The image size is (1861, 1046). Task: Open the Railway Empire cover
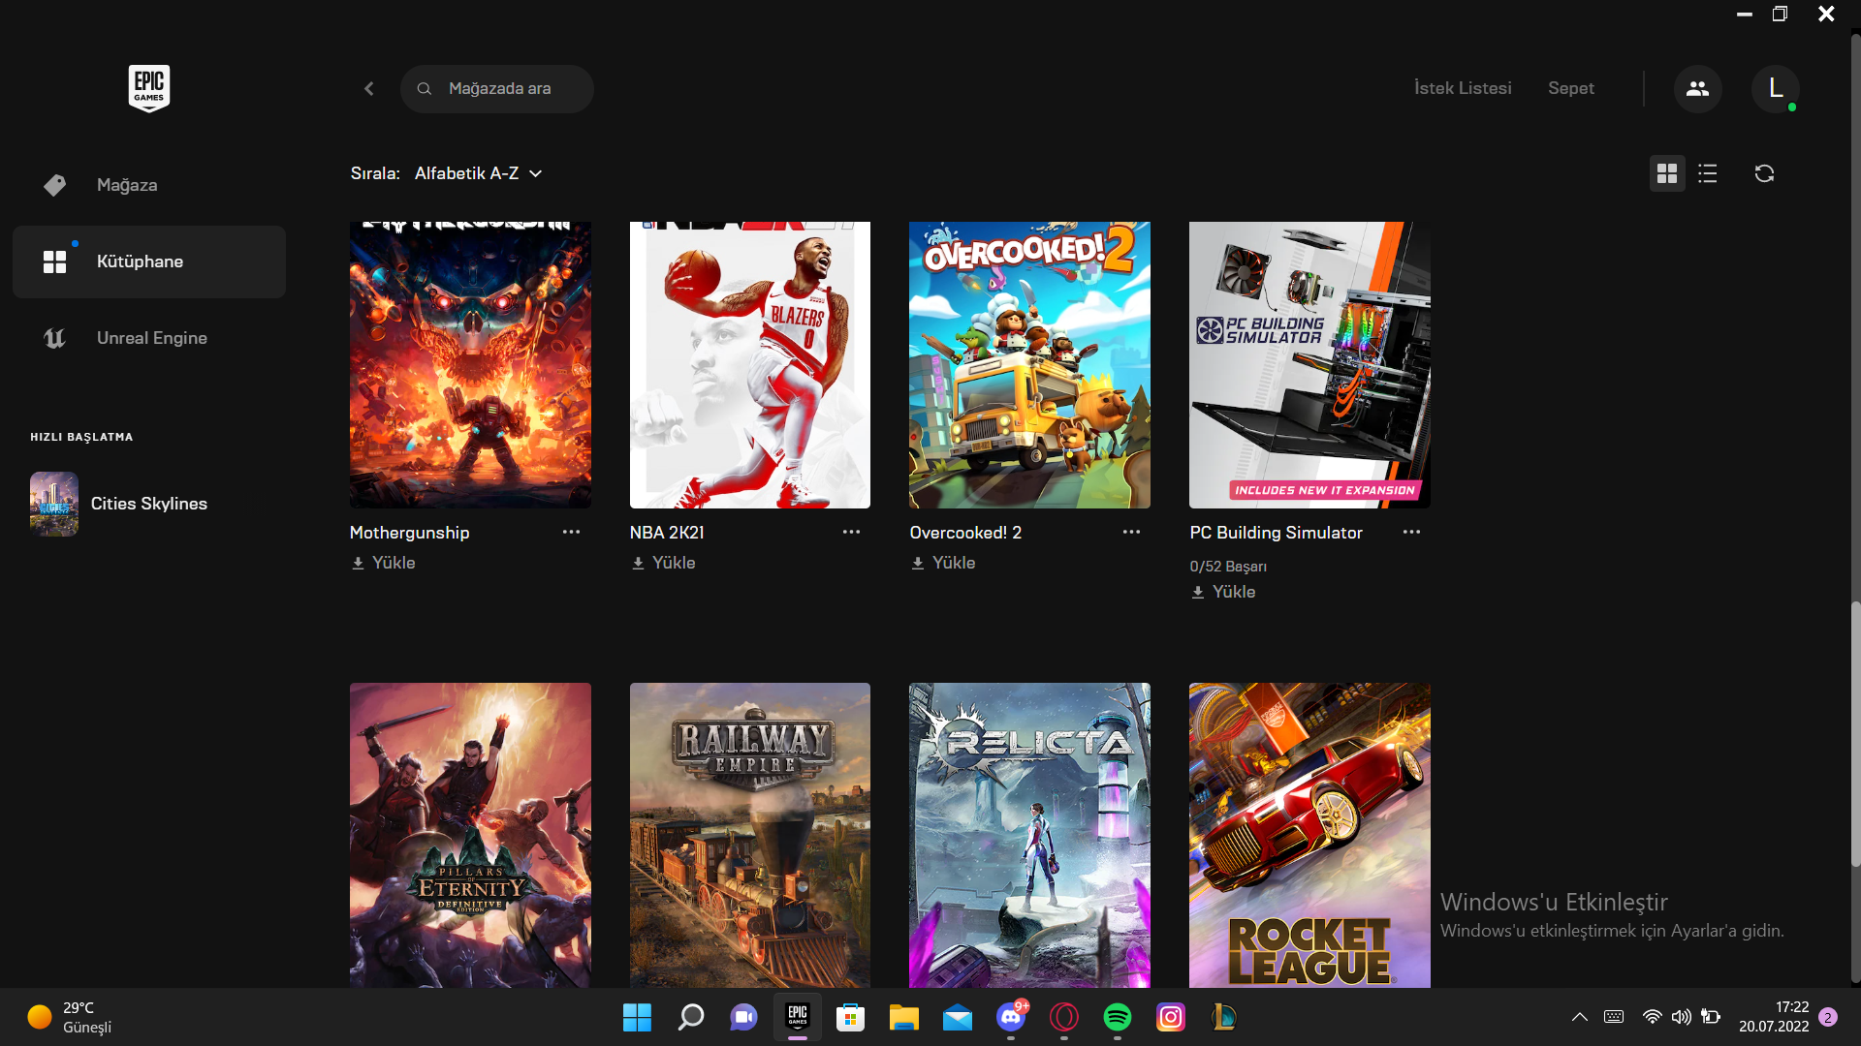click(x=750, y=835)
